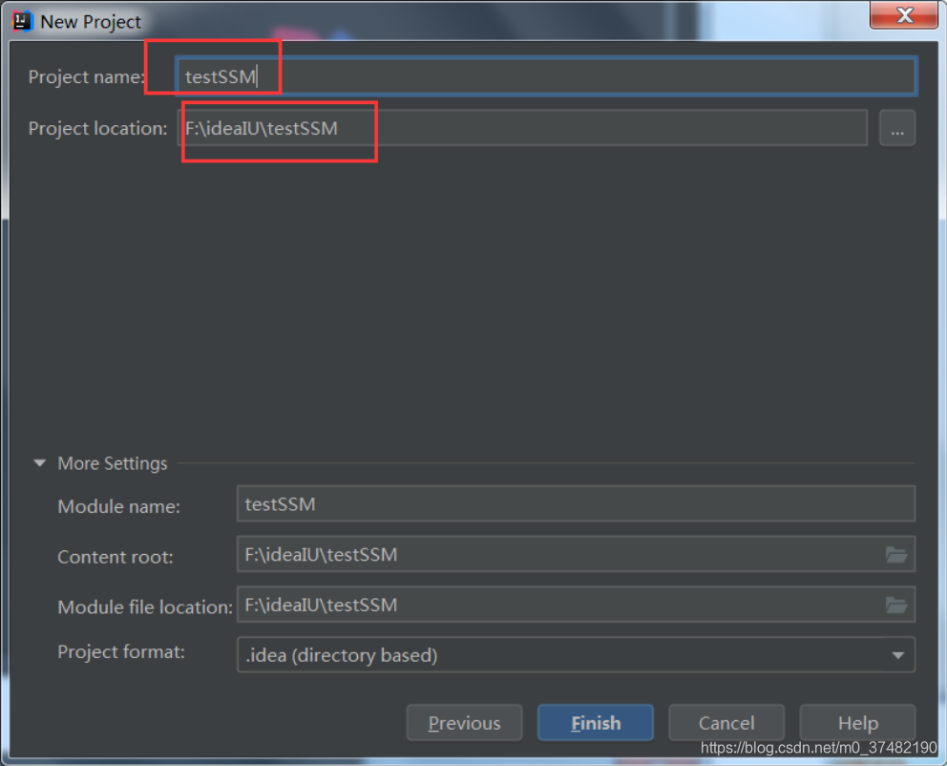Click the Project name input field

547,76
